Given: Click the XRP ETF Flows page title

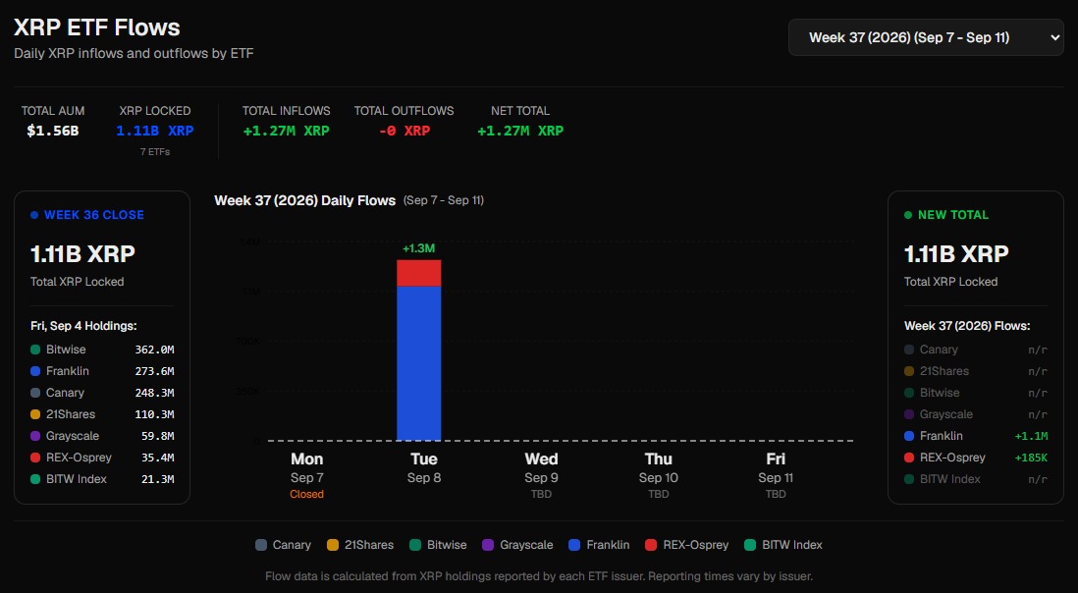Looking at the screenshot, I should pyautogui.click(x=97, y=27).
